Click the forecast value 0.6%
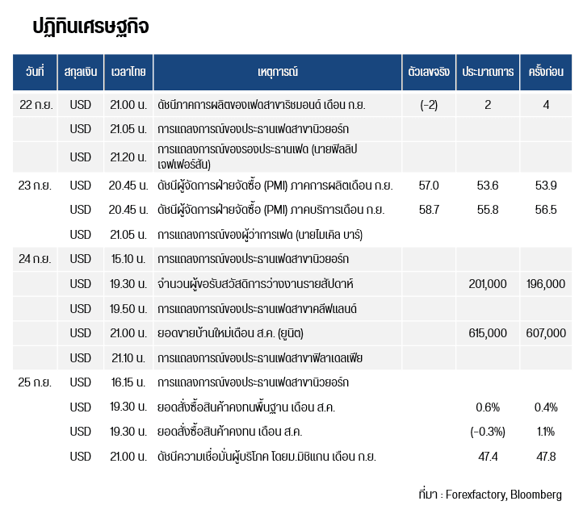 point(488,407)
